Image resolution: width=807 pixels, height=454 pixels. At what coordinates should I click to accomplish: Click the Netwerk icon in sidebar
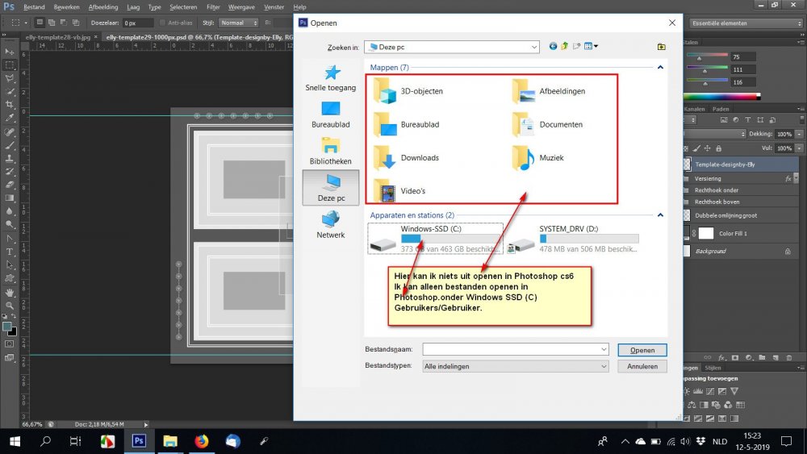point(330,224)
